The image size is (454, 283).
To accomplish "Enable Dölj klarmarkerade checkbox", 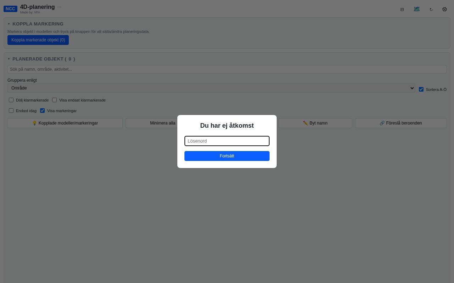I will pos(11,100).
